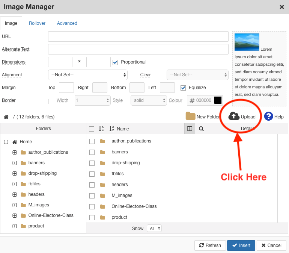Toggle the Equalize margin checkbox
This screenshot has width=289, height=253.
point(183,88)
